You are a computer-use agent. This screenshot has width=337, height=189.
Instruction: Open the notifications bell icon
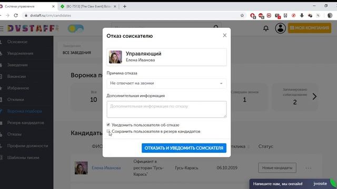point(266,28)
